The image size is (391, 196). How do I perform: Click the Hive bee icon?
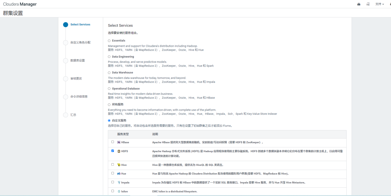click(119, 165)
